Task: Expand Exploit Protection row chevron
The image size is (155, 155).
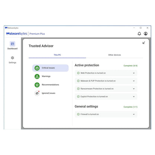Action: pyautogui.click(x=134, y=97)
